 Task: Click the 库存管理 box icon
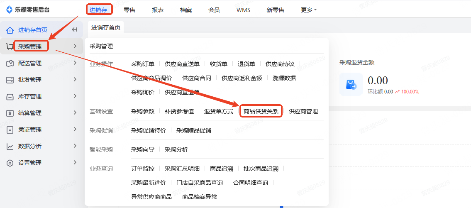tap(10, 96)
